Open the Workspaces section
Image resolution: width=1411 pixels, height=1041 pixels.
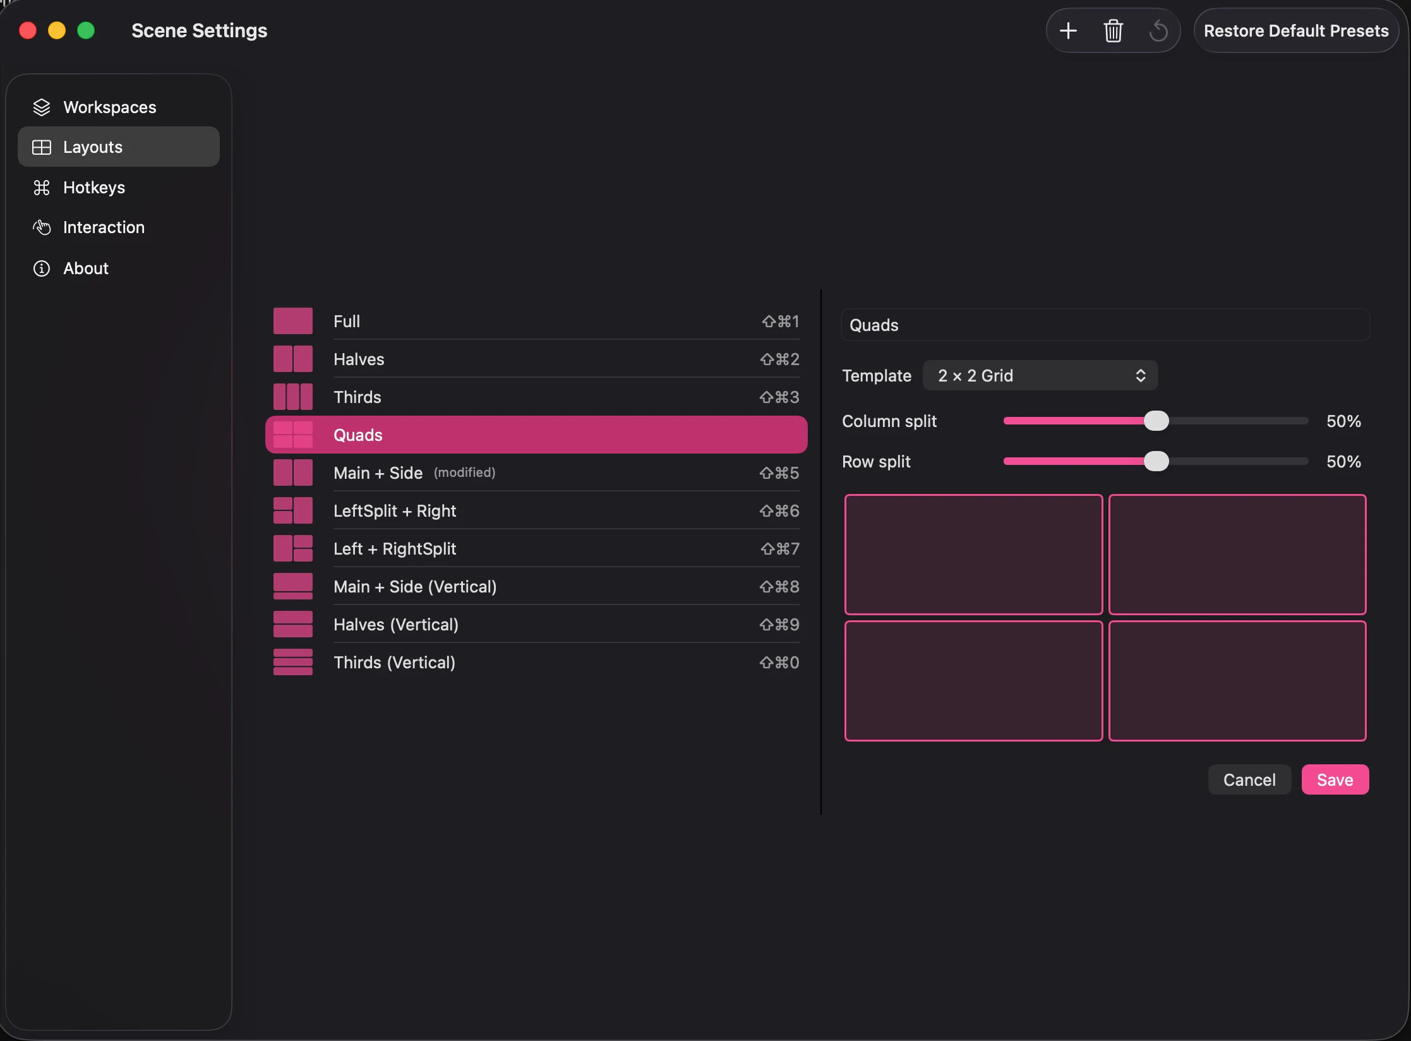point(119,107)
